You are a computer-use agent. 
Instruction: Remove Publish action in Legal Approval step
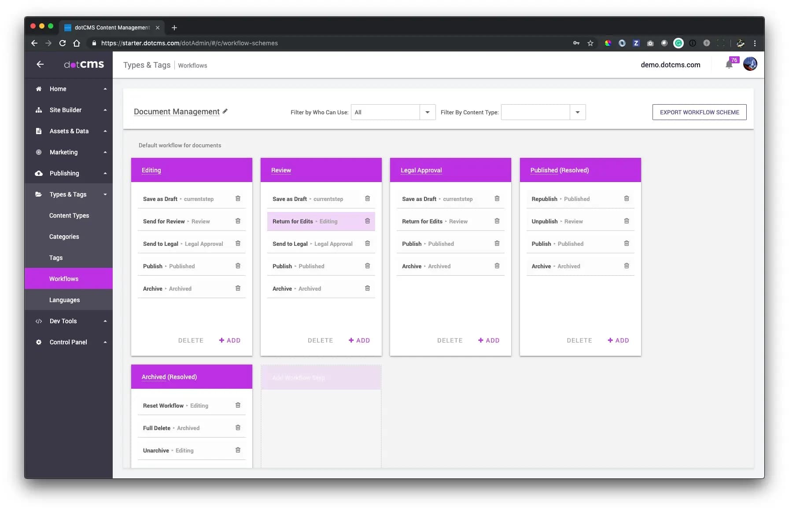[x=497, y=244]
